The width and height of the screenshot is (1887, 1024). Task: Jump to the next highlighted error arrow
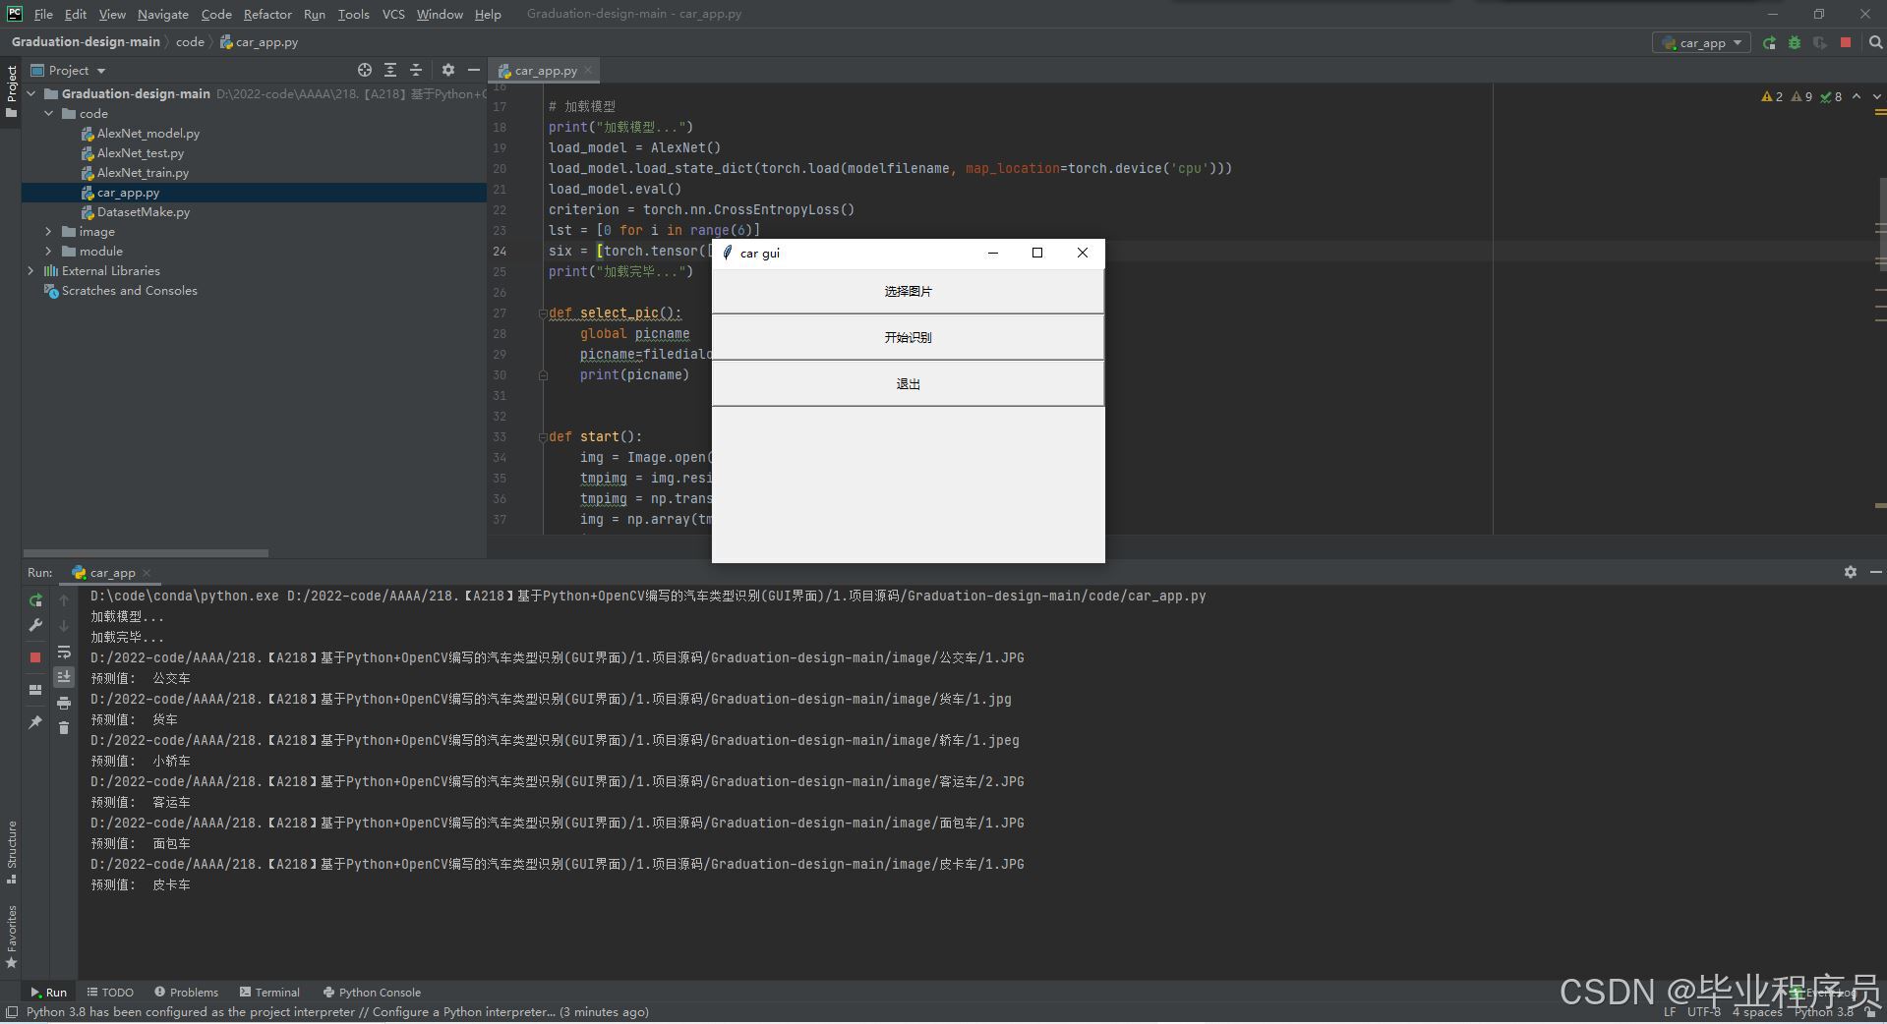click(x=1877, y=96)
